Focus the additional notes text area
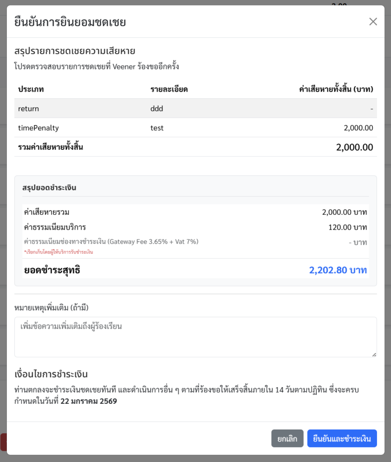The width and height of the screenshot is (391, 462). [195, 337]
